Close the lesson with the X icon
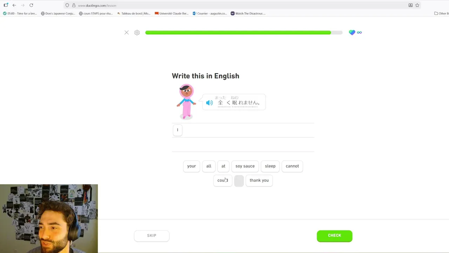 pyautogui.click(x=127, y=32)
